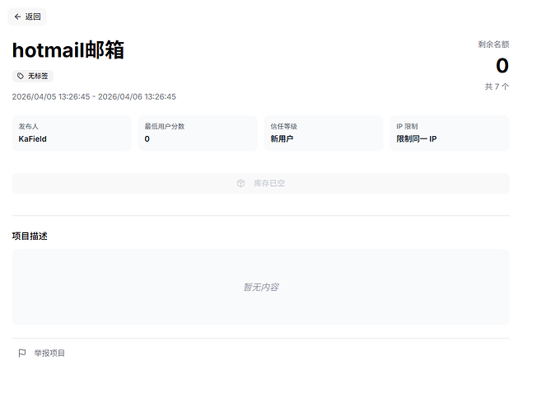Click the 返回 back button

pyautogui.click(x=27, y=16)
